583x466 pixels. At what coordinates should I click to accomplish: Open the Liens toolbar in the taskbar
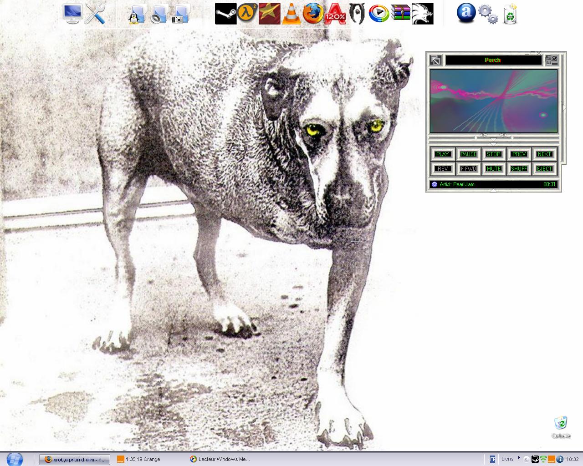pos(507,459)
